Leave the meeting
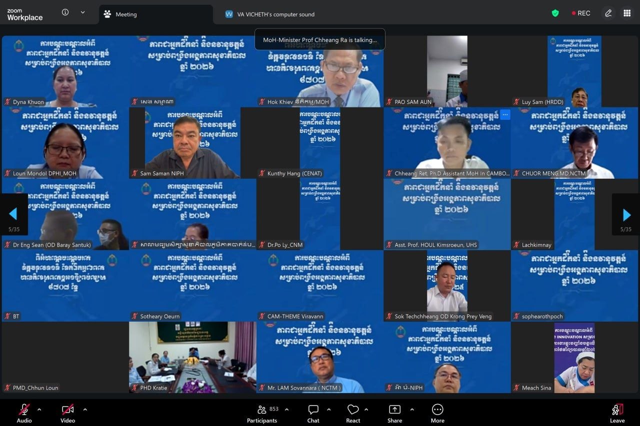This screenshot has height=426, width=640. pyautogui.click(x=617, y=413)
